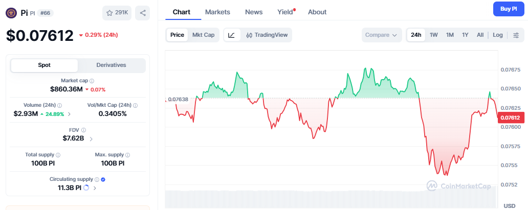Set chart range to 1Y

(465, 35)
